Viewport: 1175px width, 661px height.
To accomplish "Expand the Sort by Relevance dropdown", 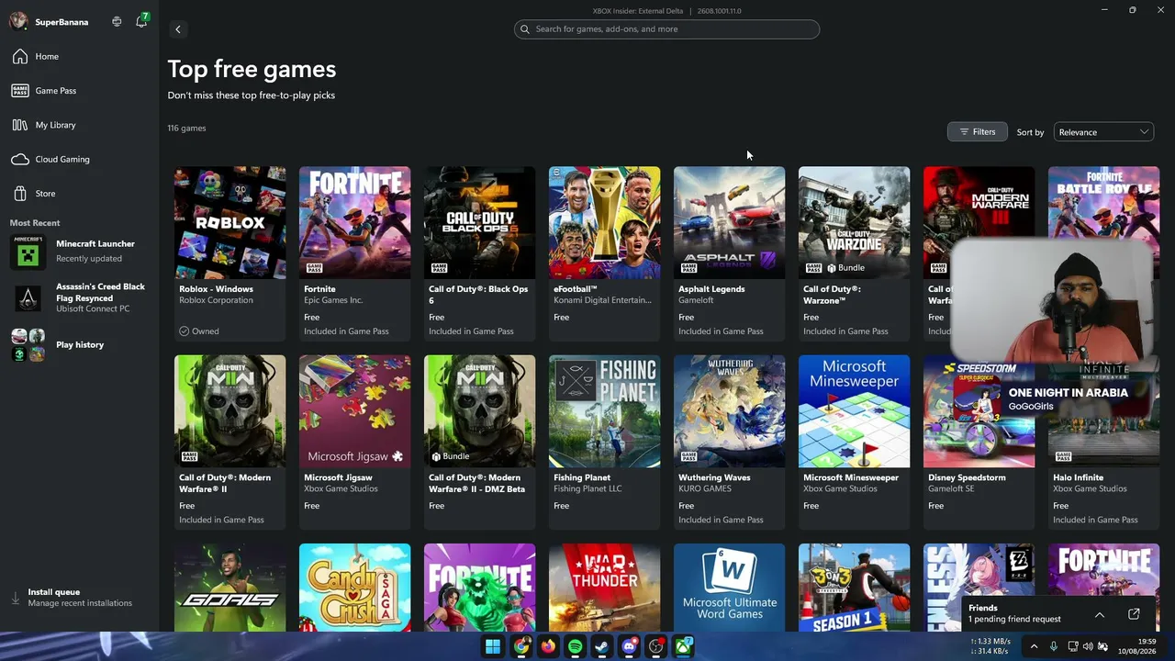I will tap(1103, 132).
